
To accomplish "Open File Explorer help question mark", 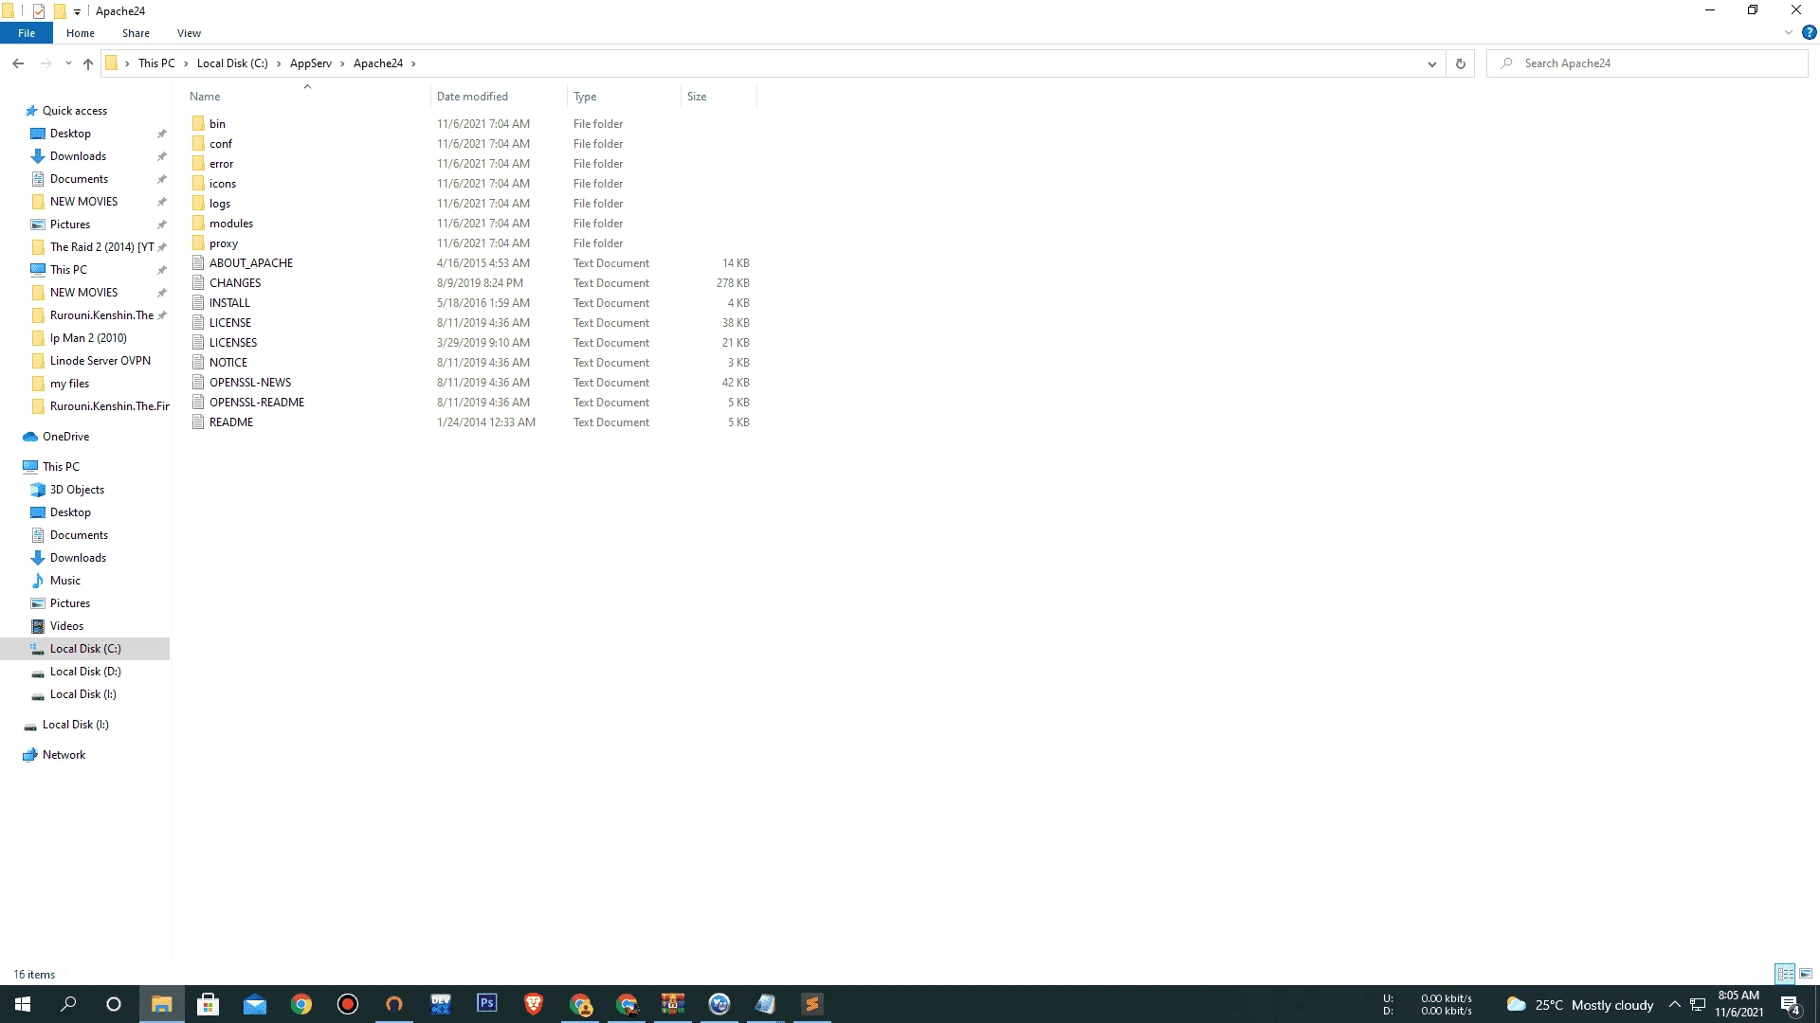I will [x=1810, y=32].
